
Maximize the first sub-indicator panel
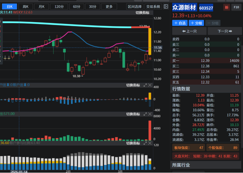tap(145, 85)
